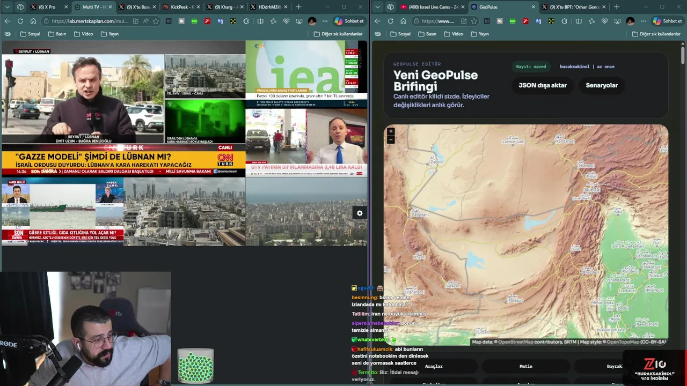Open browser essentials heart icon in right browser
This screenshot has height=386, width=687.
pos(604,21)
